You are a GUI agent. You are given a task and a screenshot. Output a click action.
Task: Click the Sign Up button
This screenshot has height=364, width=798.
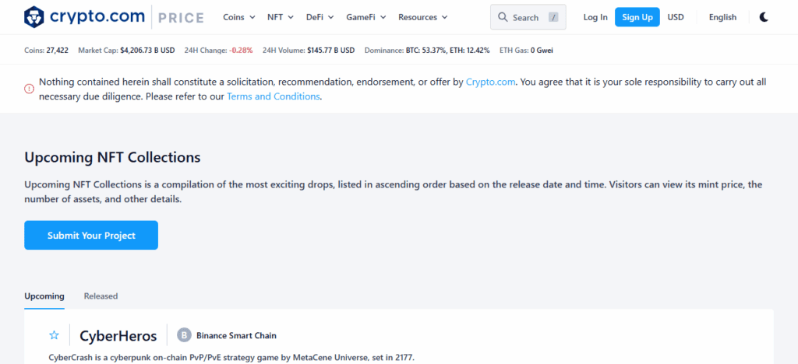pyautogui.click(x=637, y=17)
